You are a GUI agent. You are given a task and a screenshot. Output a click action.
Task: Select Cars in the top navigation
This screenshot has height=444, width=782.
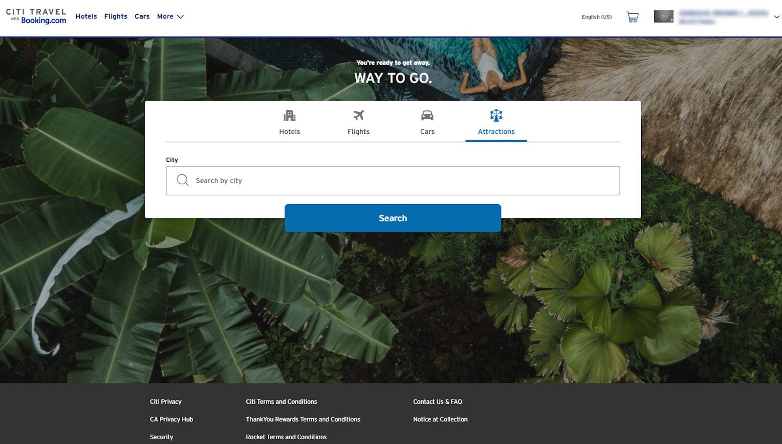(x=142, y=17)
